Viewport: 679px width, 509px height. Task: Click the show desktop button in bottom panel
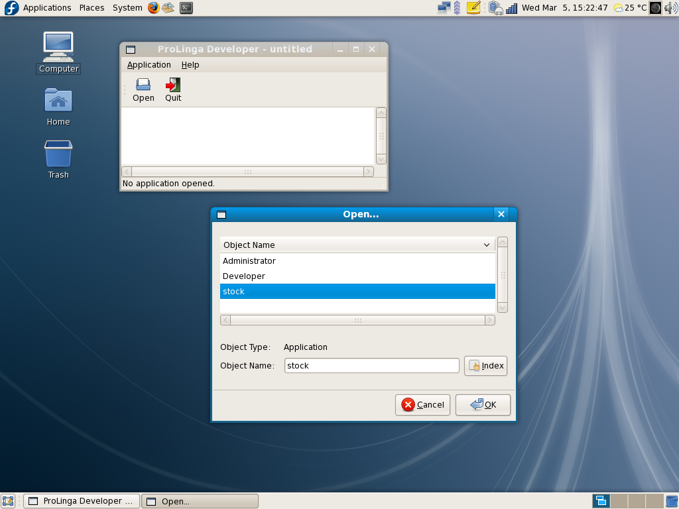tap(8, 501)
